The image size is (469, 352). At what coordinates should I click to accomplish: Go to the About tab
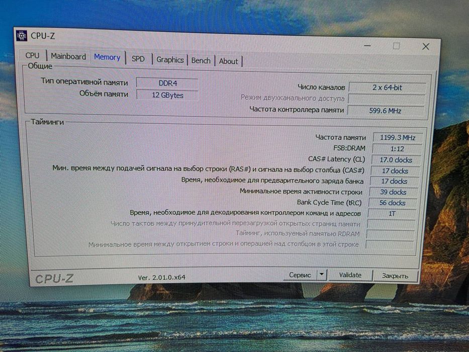pyautogui.click(x=229, y=61)
